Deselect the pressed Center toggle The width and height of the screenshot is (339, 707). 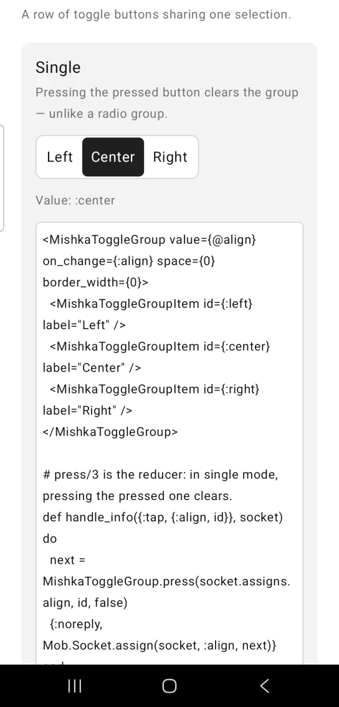[x=113, y=157]
